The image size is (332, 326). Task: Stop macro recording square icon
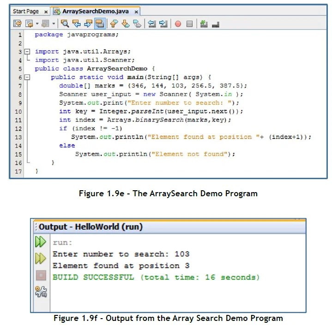tap(189, 24)
